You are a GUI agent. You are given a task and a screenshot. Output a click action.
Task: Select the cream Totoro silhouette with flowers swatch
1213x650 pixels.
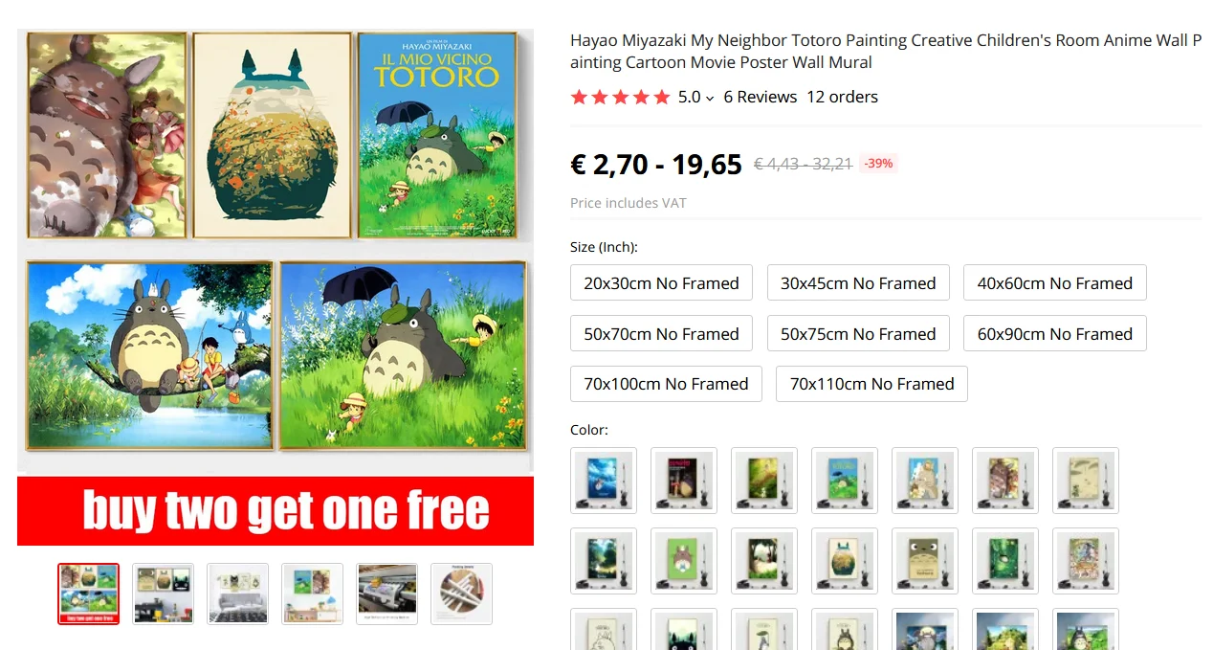pyautogui.click(x=845, y=561)
